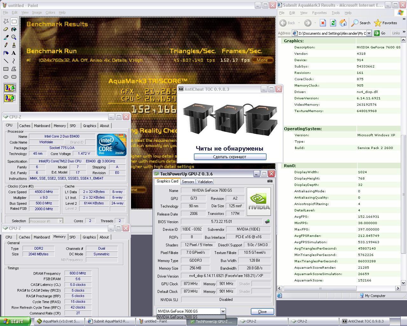Open Search in Internet Explorer toolbar

click(361, 23)
